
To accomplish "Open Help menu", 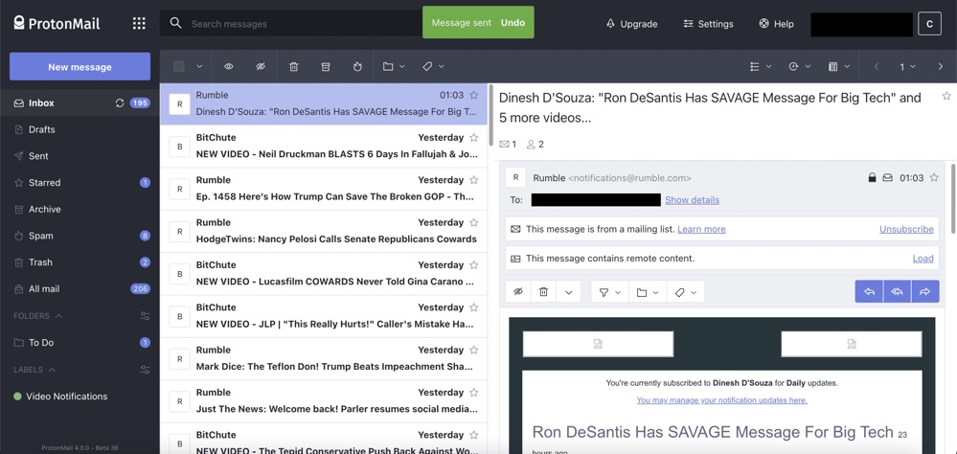I will [776, 24].
